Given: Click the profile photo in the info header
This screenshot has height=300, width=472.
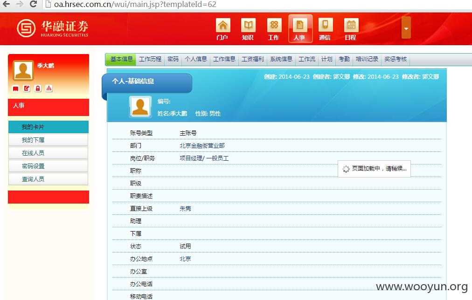Looking at the screenshot, I should pos(140,107).
